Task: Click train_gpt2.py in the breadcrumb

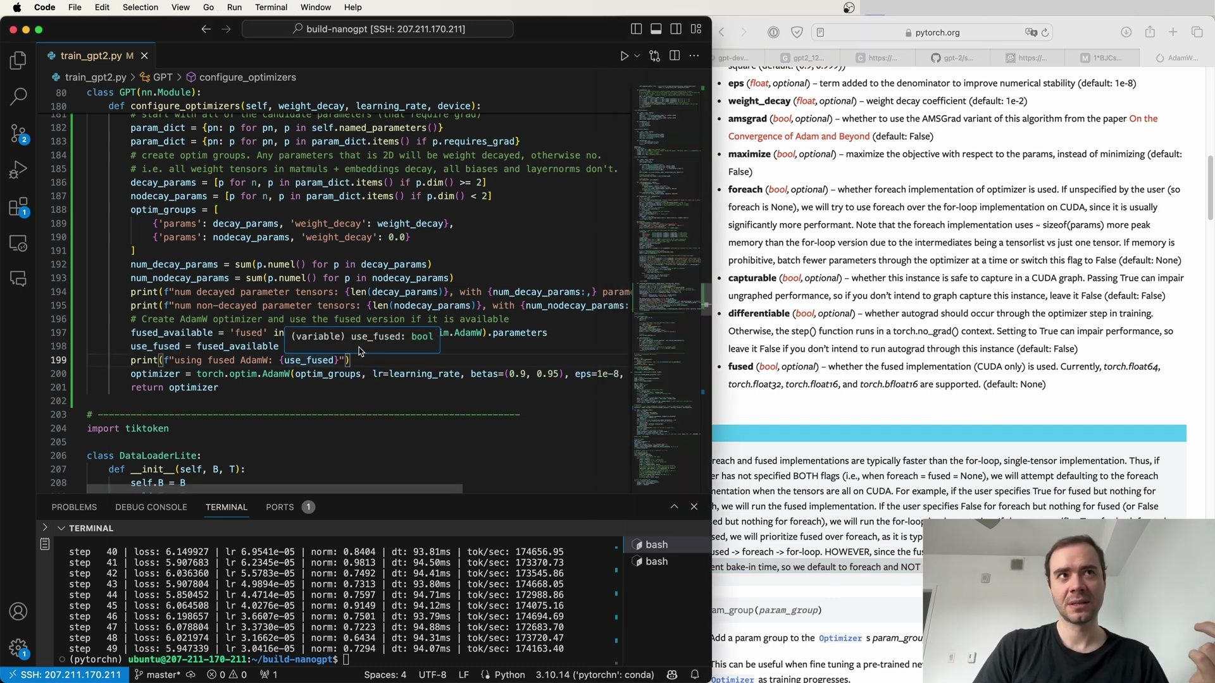Action: click(x=95, y=77)
